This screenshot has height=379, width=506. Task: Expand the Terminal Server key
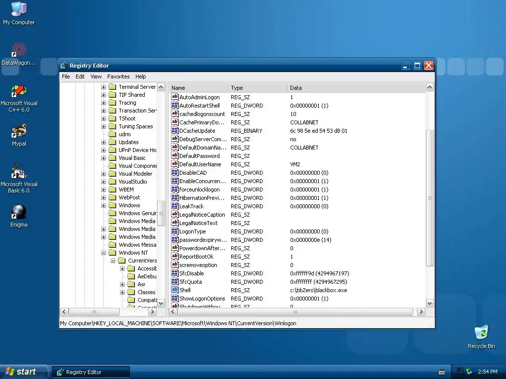103,87
